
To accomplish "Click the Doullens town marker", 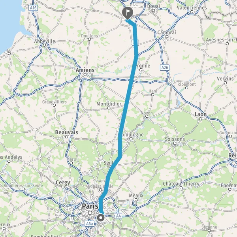I will point(90,39).
